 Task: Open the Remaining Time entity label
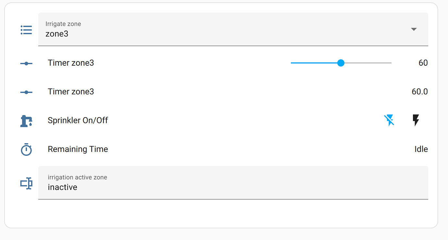tap(78, 149)
